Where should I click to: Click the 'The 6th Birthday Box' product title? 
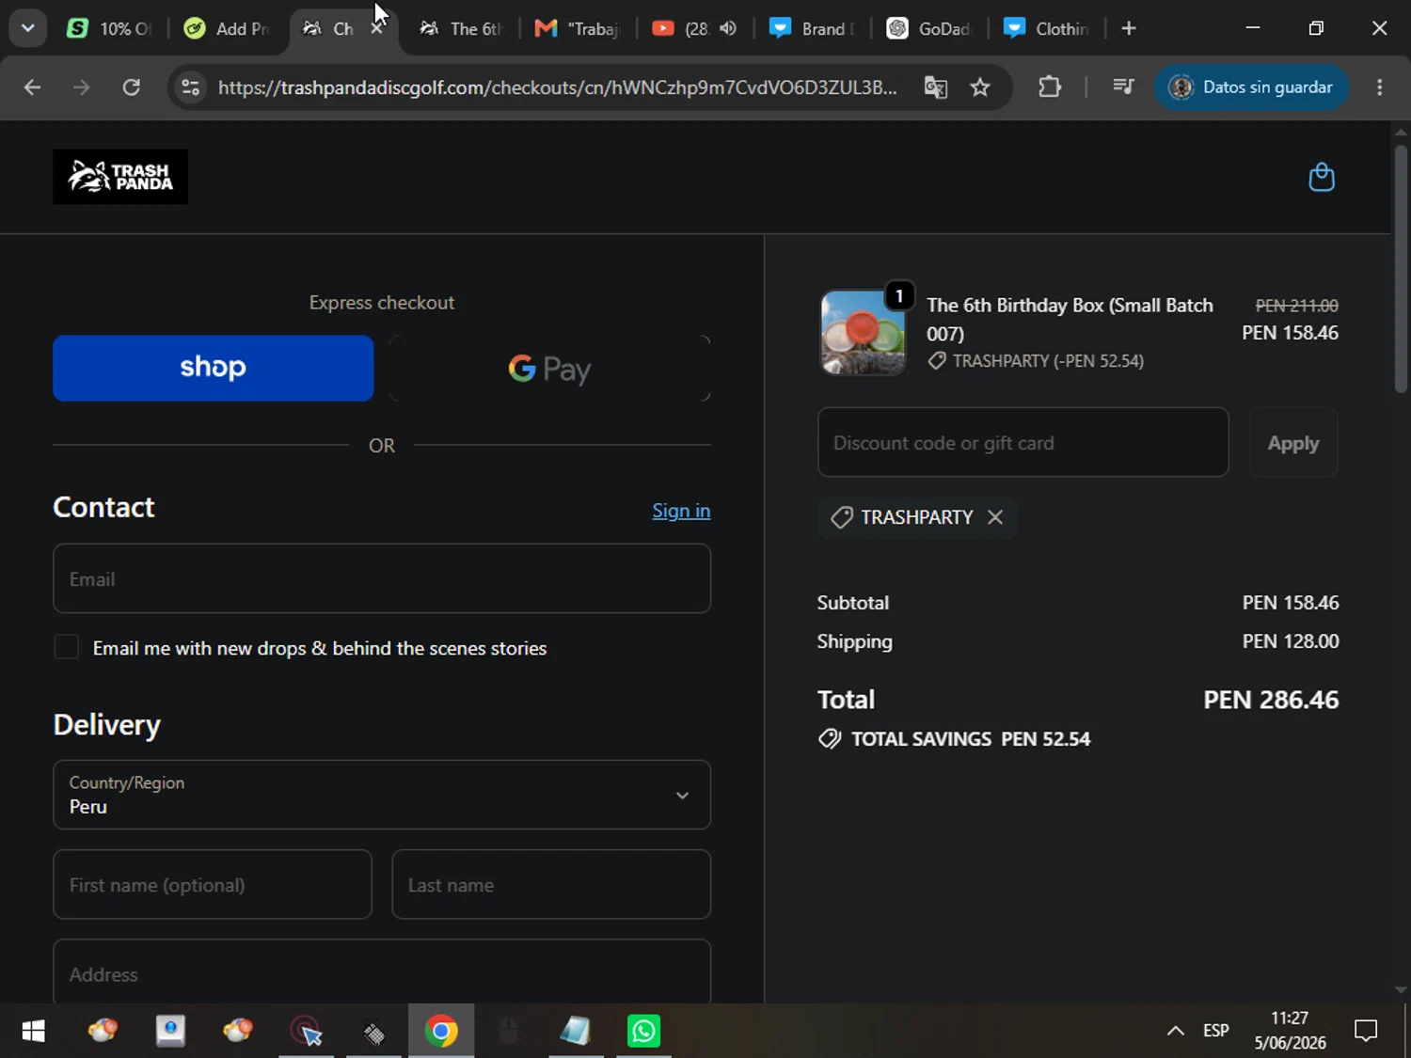tap(1070, 319)
